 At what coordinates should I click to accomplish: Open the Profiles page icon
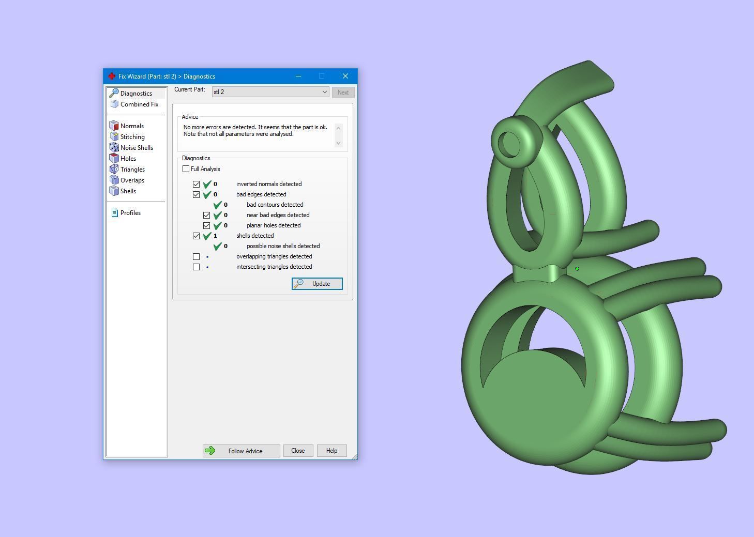point(115,213)
